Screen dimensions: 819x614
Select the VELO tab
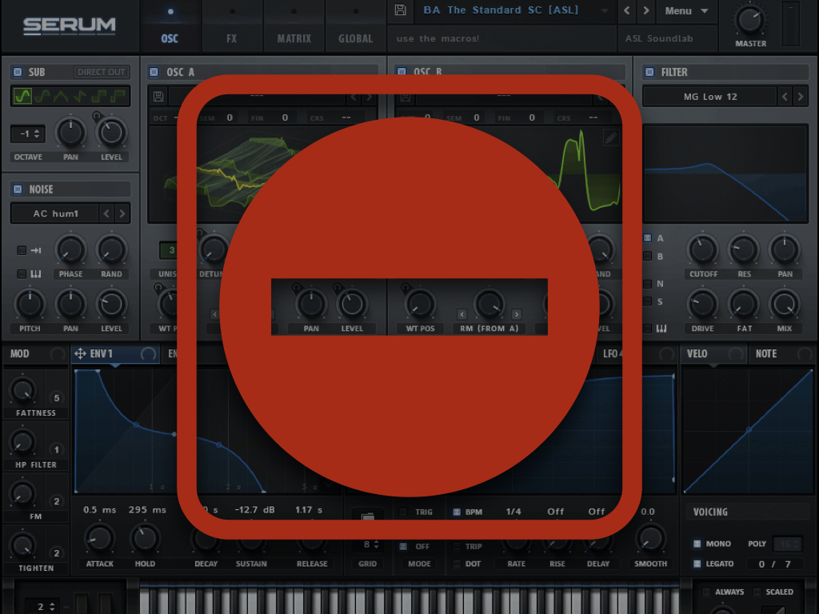pyautogui.click(x=713, y=354)
